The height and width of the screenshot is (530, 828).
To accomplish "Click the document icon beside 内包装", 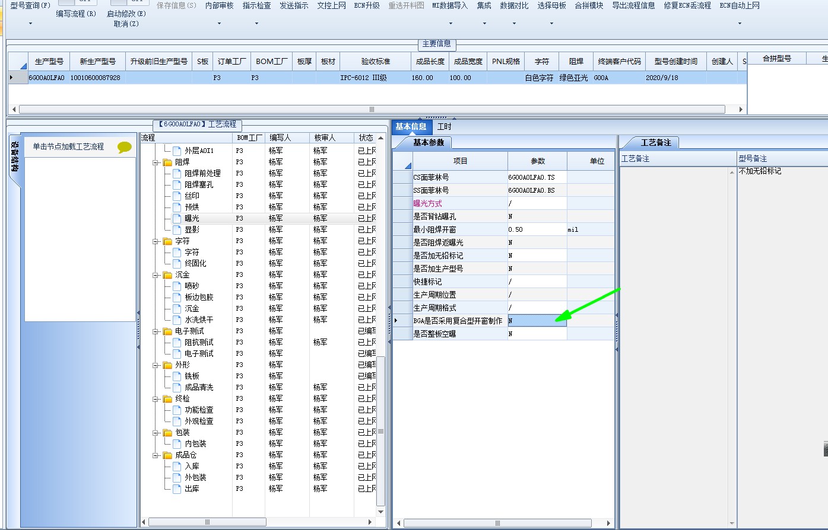I will (177, 443).
